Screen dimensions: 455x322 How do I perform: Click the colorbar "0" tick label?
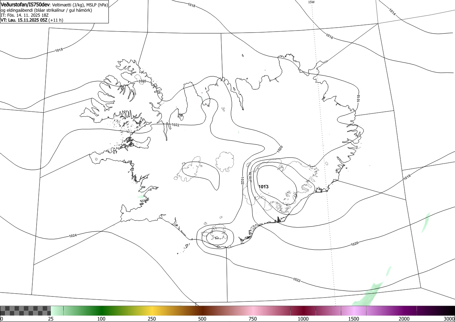[x=2, y=319]
